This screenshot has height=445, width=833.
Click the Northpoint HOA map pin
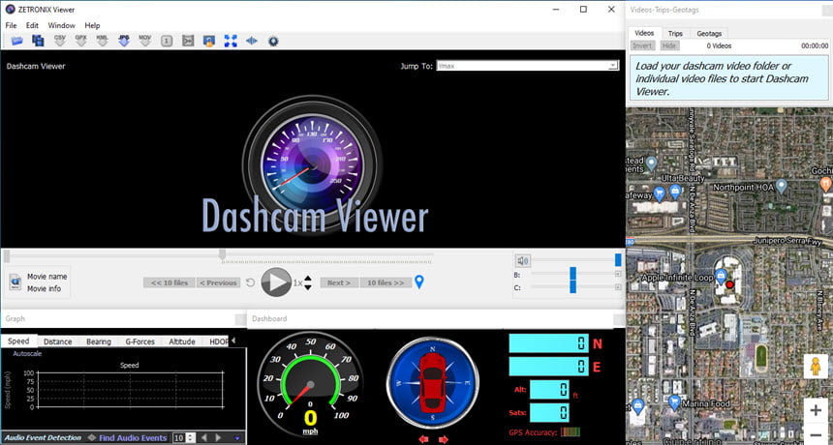[781, 186]
